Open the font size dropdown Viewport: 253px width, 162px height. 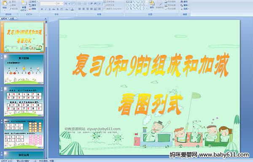(x=62, y=3)
